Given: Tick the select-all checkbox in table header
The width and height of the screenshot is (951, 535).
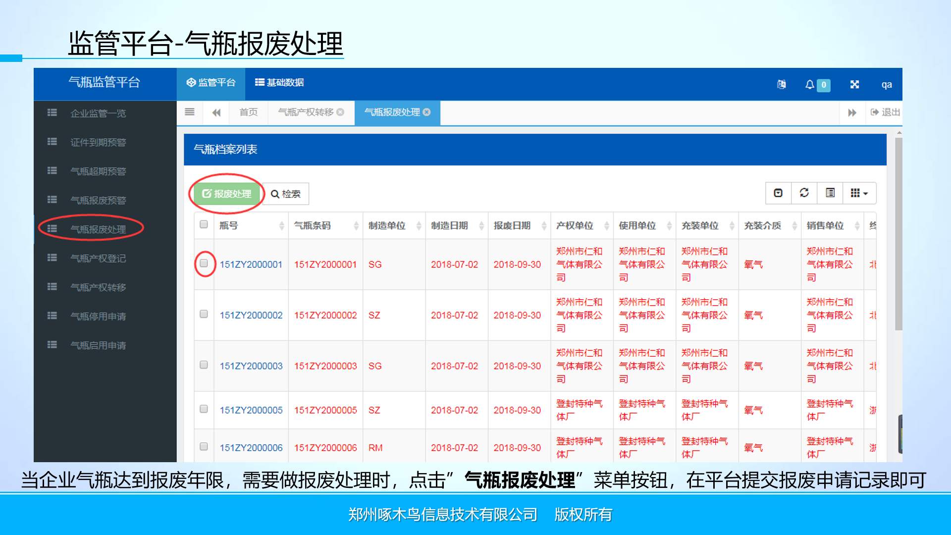Looking at the screenshot, I should coord(204,224).
